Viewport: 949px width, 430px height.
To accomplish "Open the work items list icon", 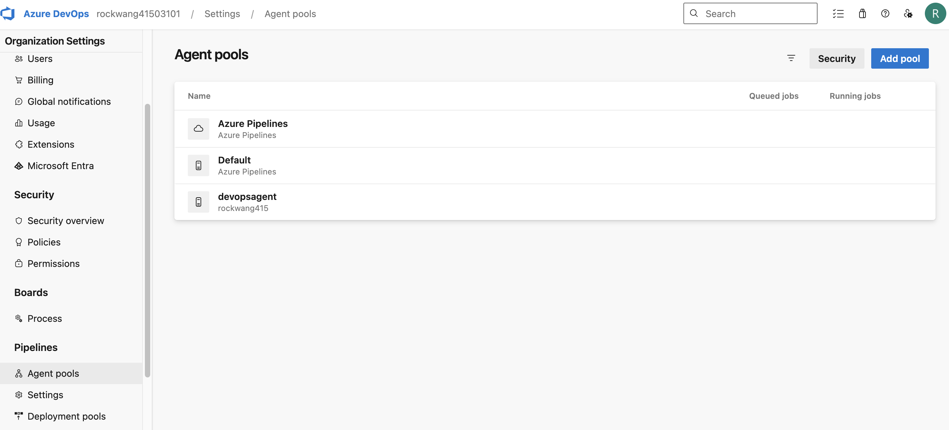I will [x=838, y=14].
